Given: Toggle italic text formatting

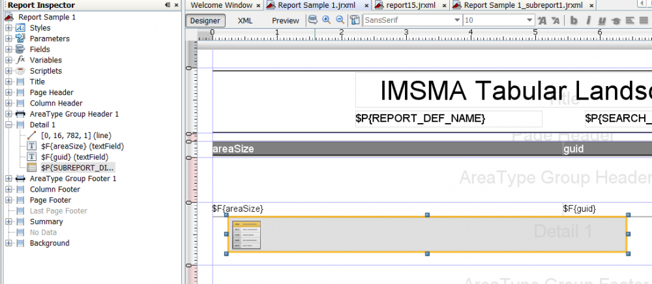Looking at the screenshot, I should pos(588,20).
